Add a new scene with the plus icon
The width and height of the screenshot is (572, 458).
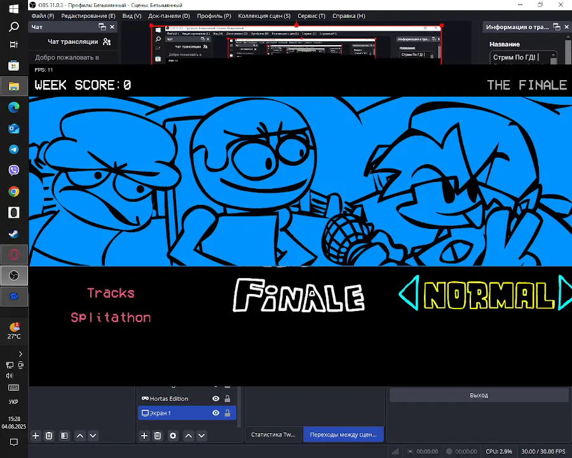click(x=36, y=435)
